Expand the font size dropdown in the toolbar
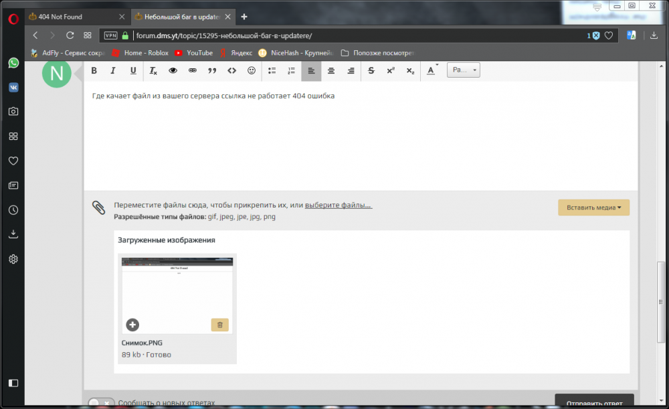 pos(463,70)
